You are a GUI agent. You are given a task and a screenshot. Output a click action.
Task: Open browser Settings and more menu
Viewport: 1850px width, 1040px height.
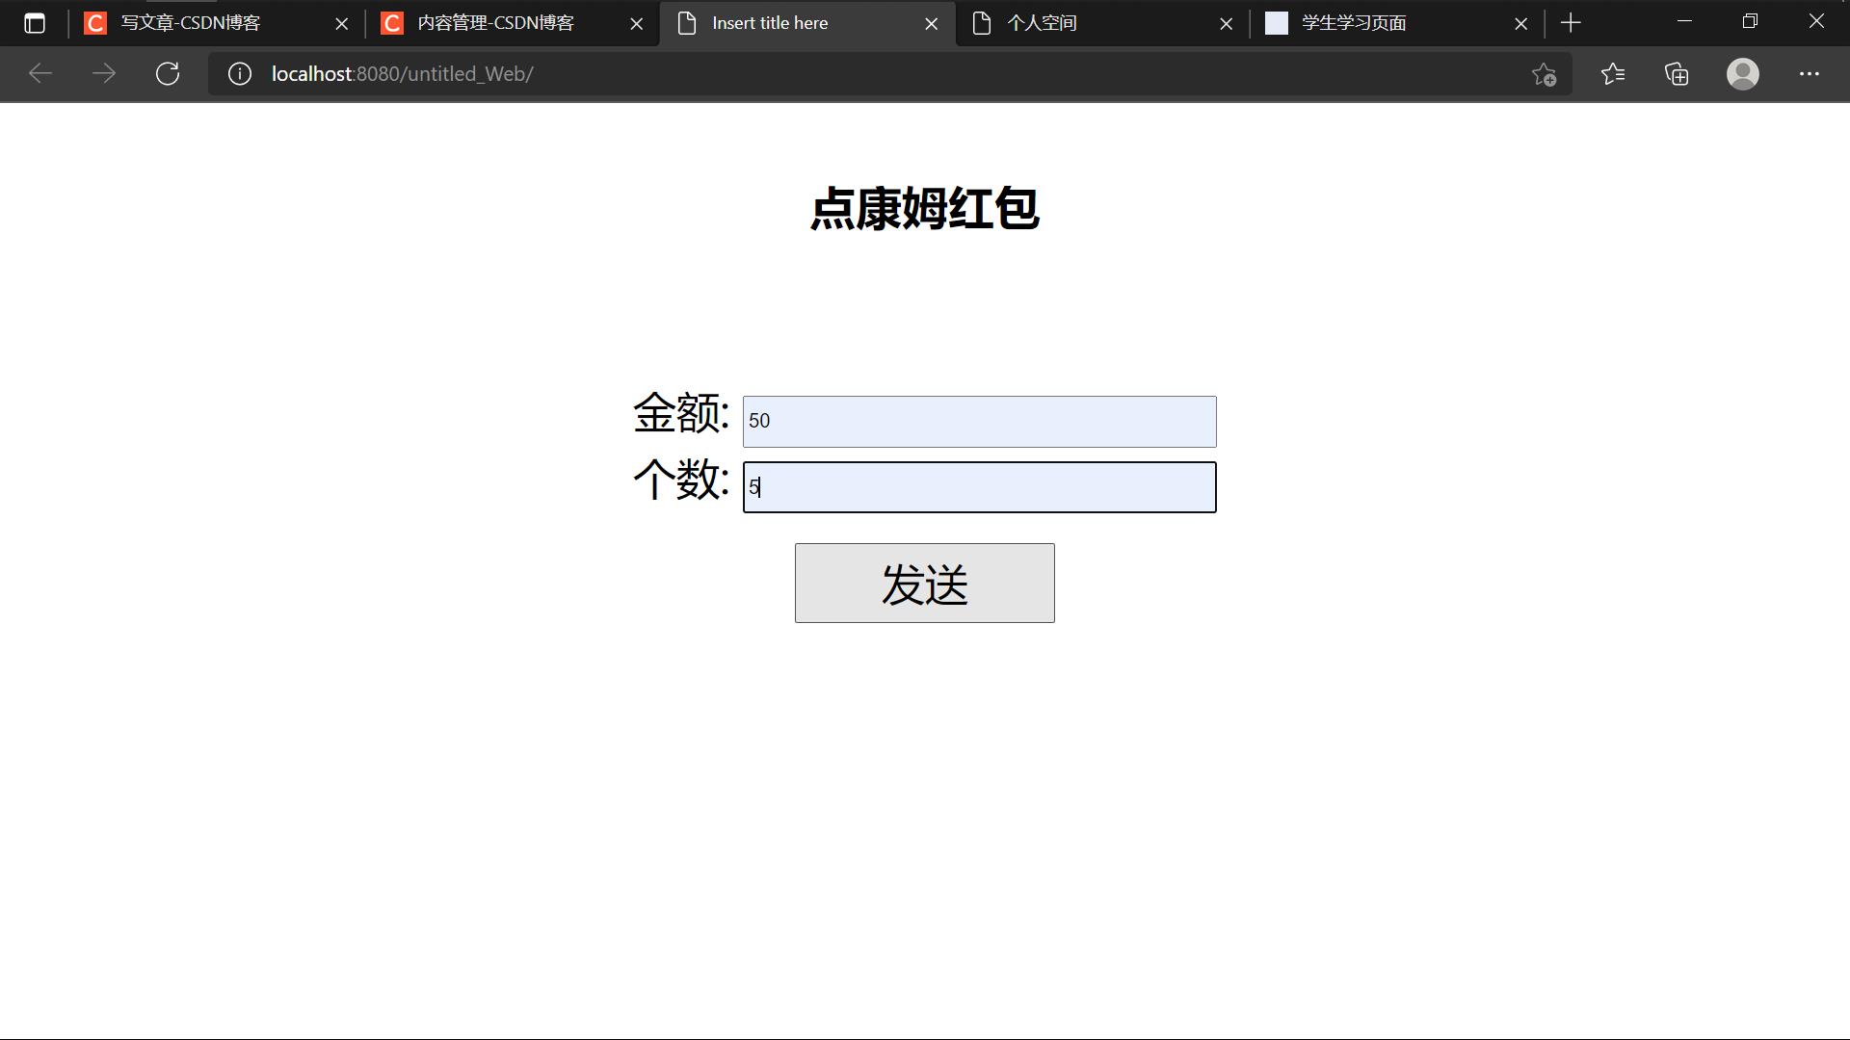[1809, 74]
